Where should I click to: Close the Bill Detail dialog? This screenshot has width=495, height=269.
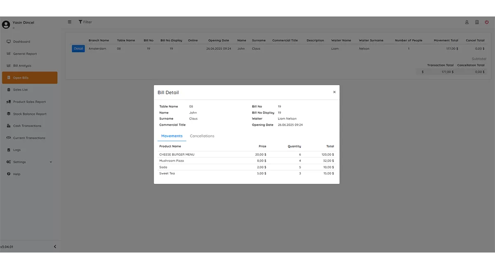pyautogui.click(x=334, y=92)
